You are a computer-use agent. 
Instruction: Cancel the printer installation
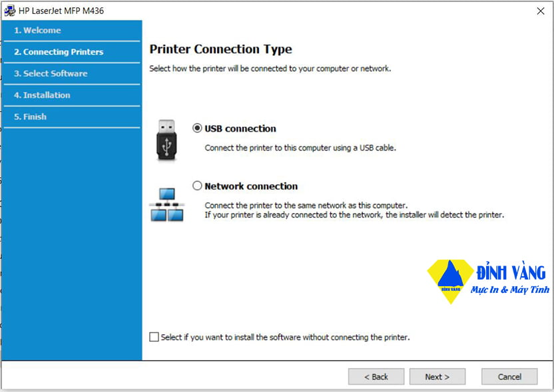point(509,377)
